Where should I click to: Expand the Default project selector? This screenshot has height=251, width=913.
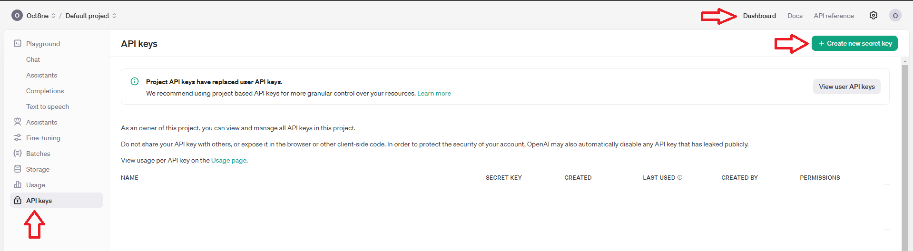click(90, 16)
